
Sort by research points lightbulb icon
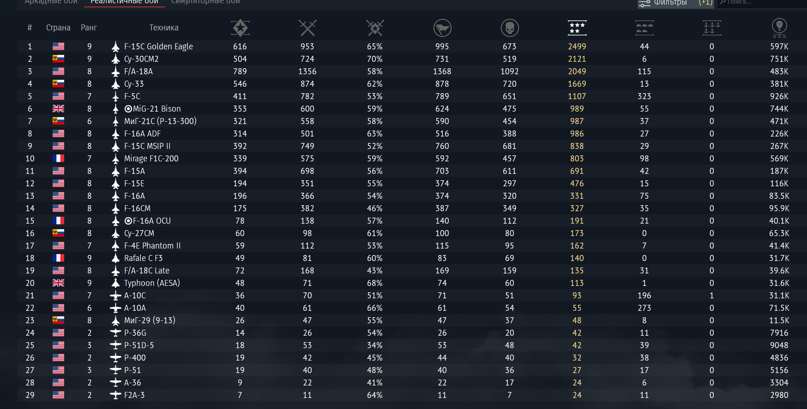pyautogui.click(x=779, y=28)
